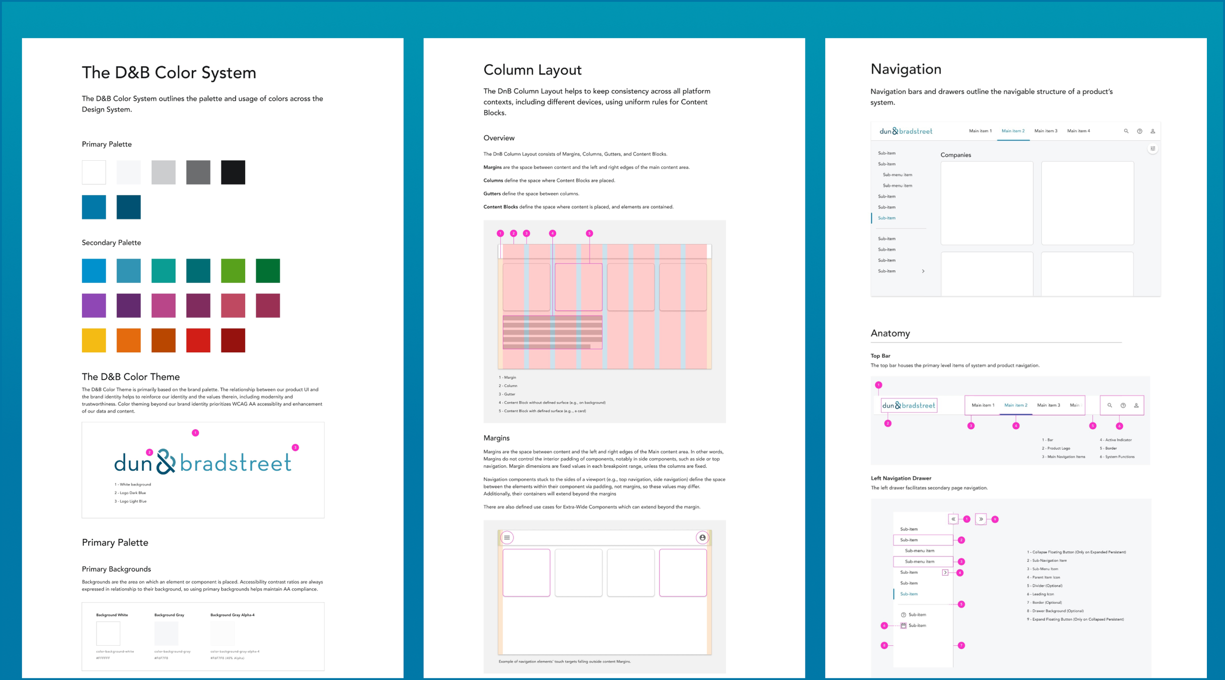Click the double-right expand drawer button
This screenshot has height=680, width=1225.
click(981, 519)
